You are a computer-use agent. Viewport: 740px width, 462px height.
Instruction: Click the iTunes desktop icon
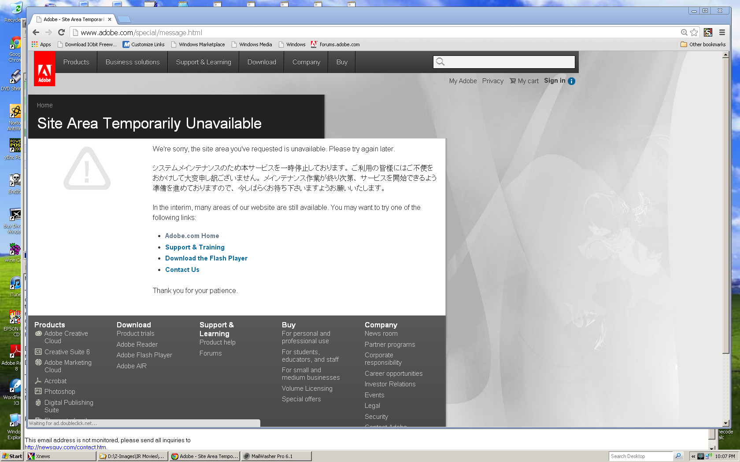click(15, 287)
